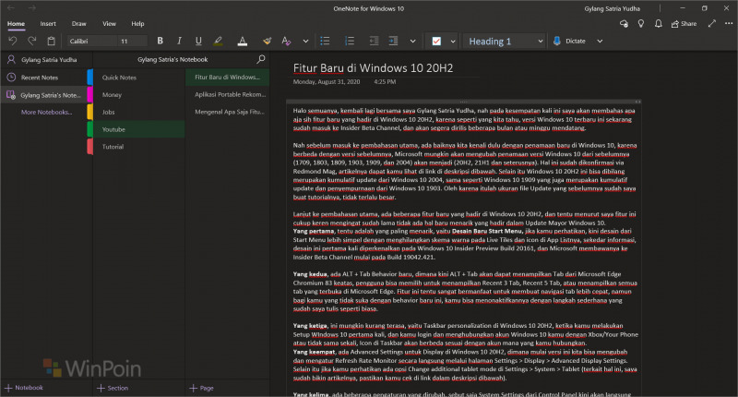Click the Share button
This screenshot has height=397, width=738.
click(x=684, y=24)
